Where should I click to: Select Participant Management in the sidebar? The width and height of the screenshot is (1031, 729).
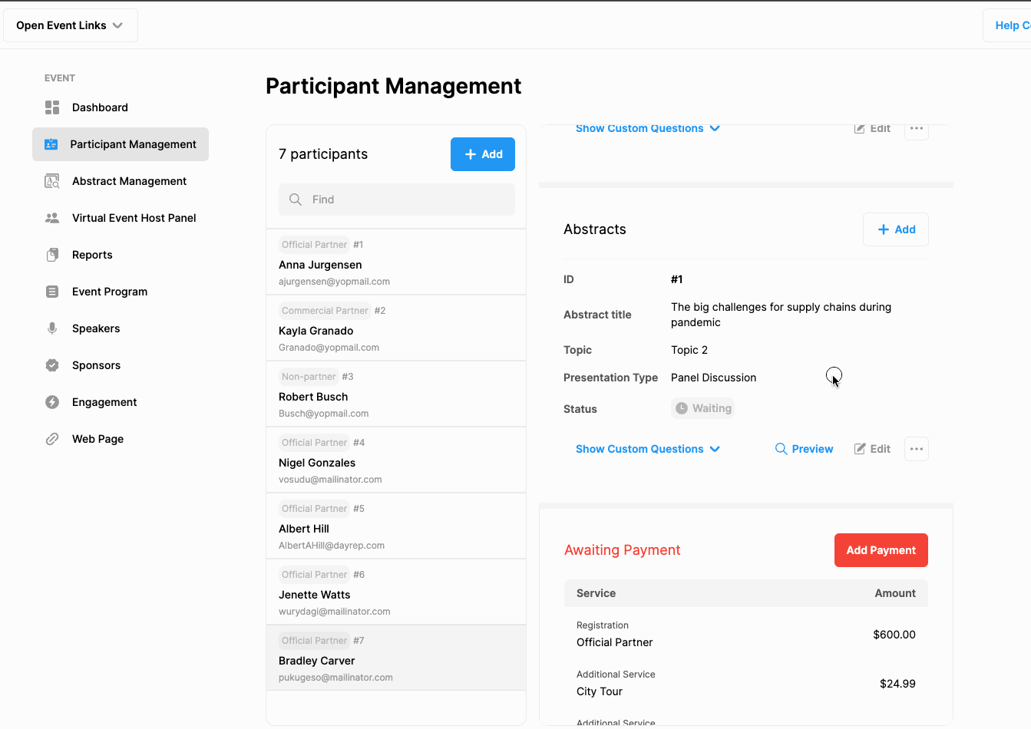click(132, 144)
